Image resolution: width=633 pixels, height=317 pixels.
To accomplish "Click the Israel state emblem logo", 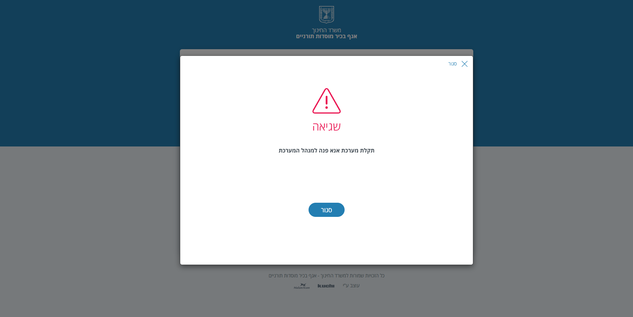I will click(327, 15).
